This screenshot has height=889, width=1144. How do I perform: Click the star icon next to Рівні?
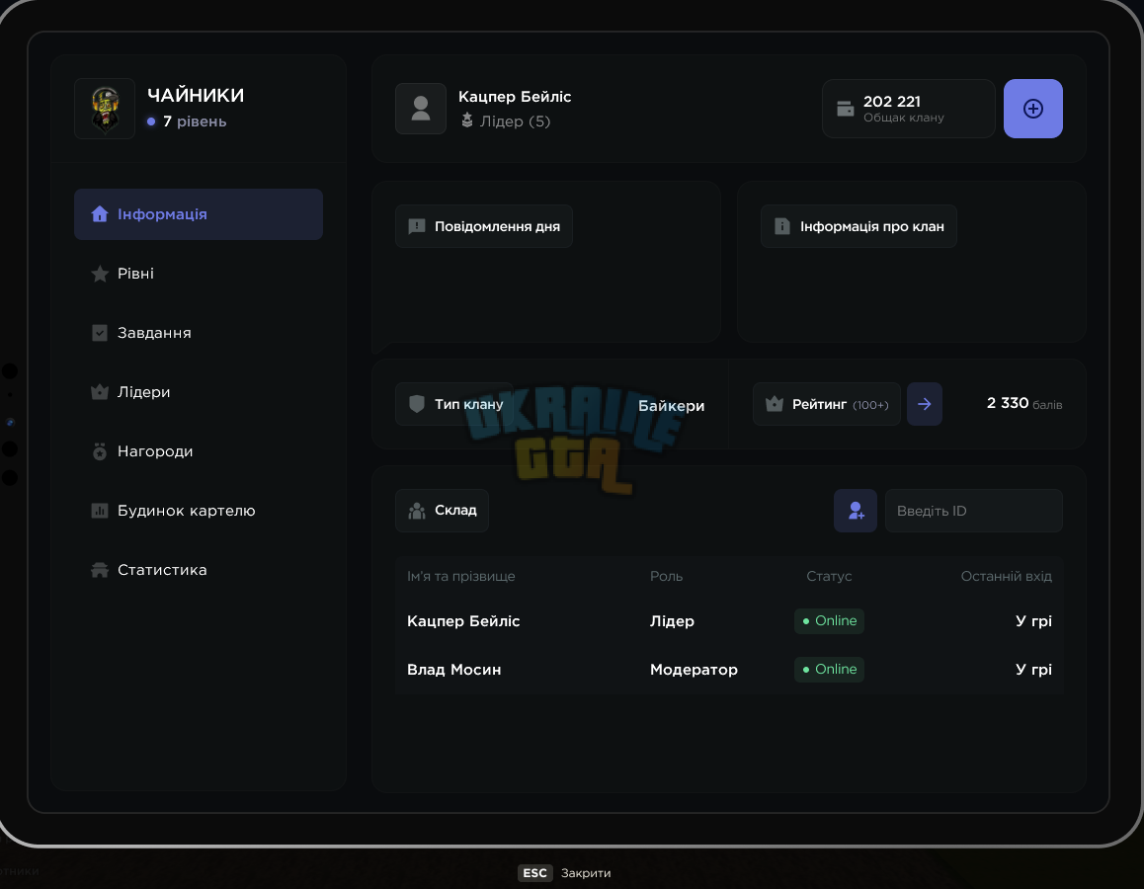pos(100,274)
